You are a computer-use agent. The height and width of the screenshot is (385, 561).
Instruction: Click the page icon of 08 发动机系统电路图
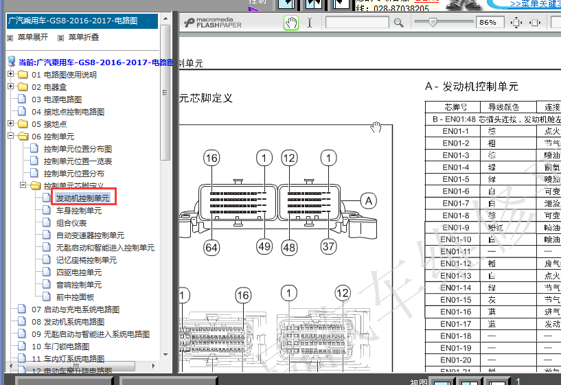click(x=22, y=322)
